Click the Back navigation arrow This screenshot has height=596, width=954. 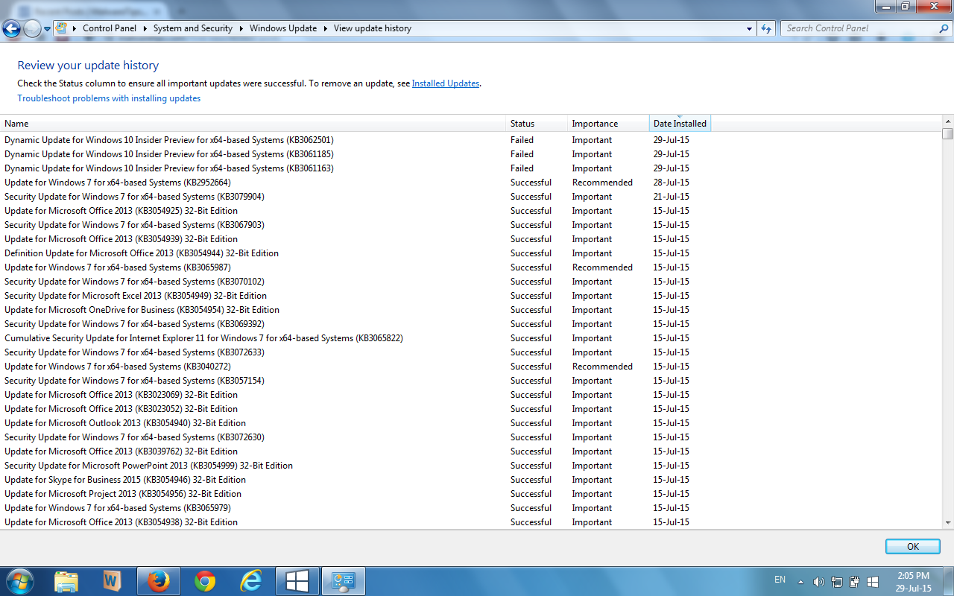pos(11,29)
